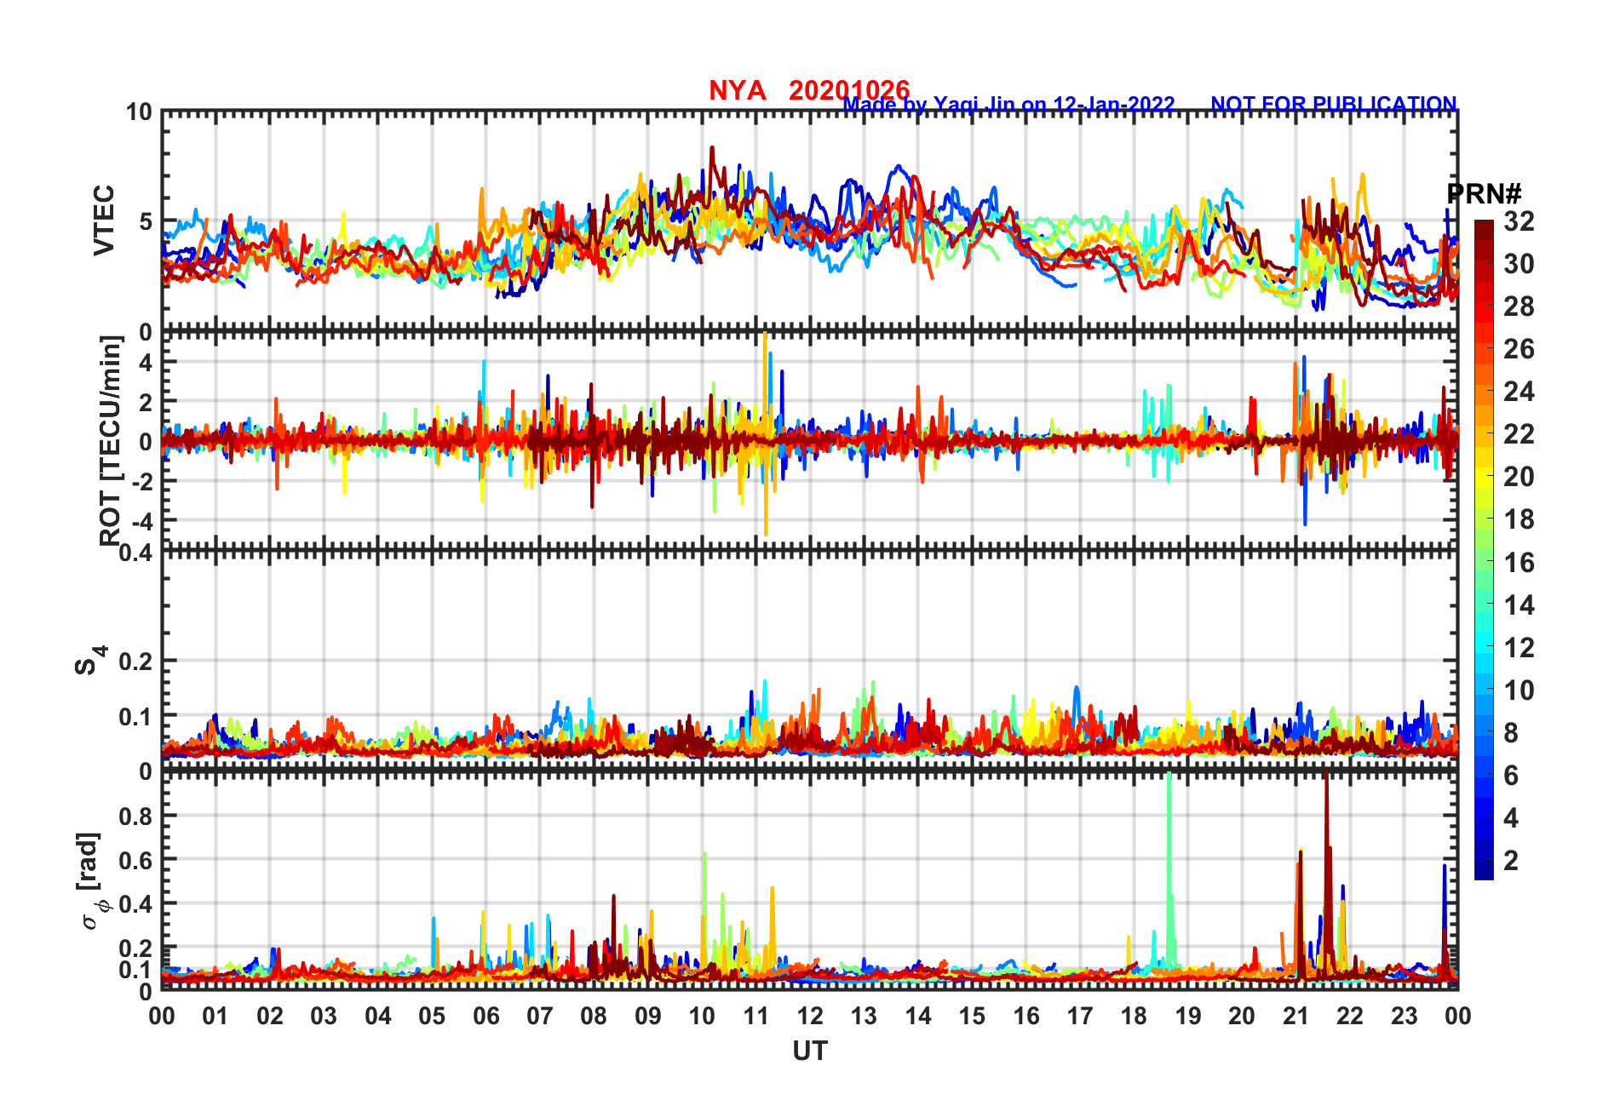Click the dark blue bottom of the PRN colorbar
1620x1100 pixels.
(1484, 870)
